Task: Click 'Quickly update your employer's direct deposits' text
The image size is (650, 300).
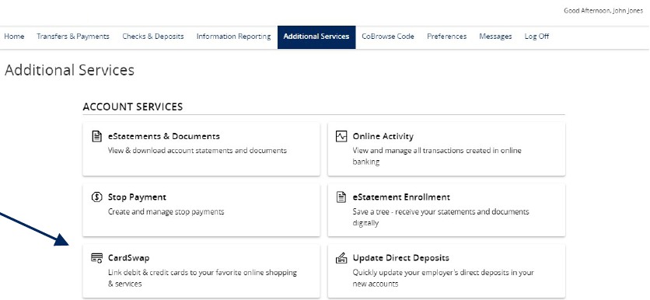Action: click(443, 278)
